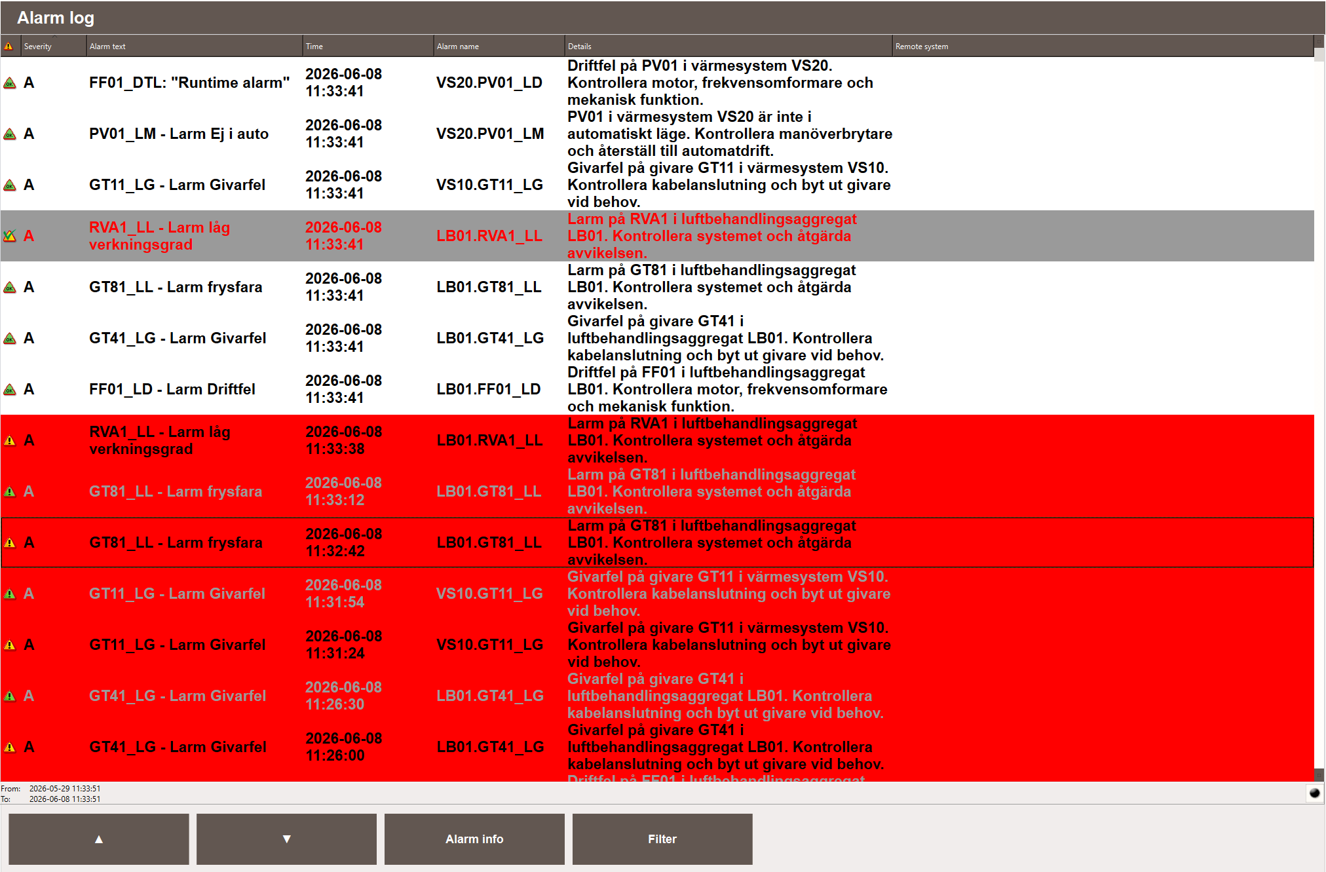Click warning icon of GT41_LG row at 11:26:30
This screenshot has height=872, width=1326.
click(10, 696)
